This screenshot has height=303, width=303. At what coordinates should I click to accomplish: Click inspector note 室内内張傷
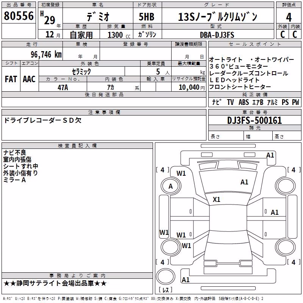pyautogui.click(x=17, y=159)
